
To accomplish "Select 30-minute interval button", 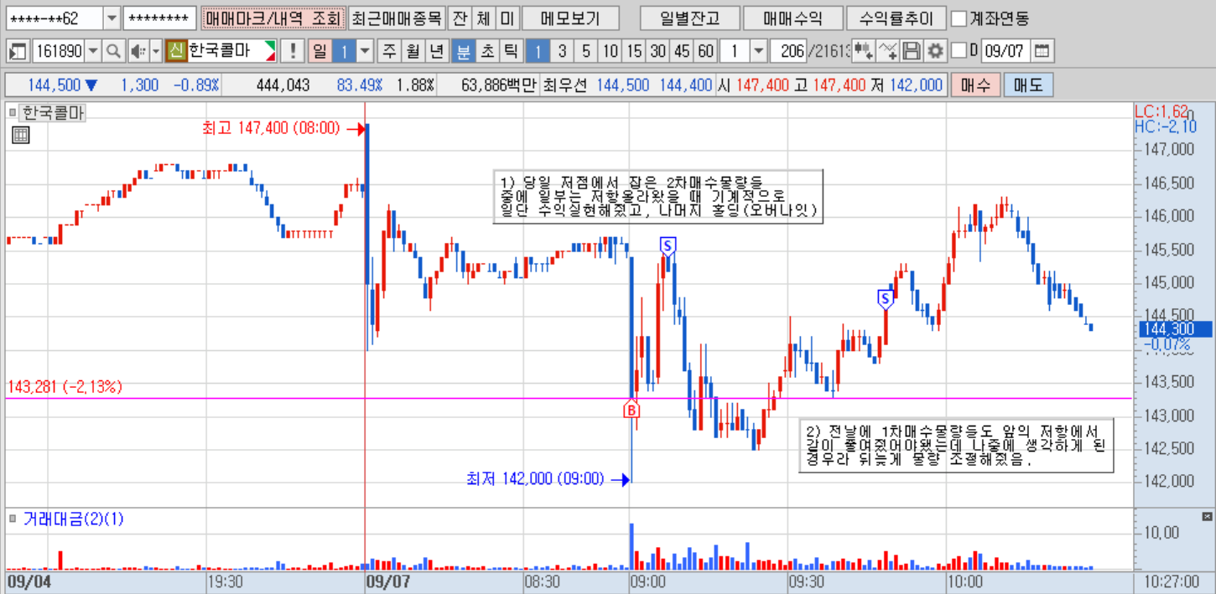I will click(658, 51).
